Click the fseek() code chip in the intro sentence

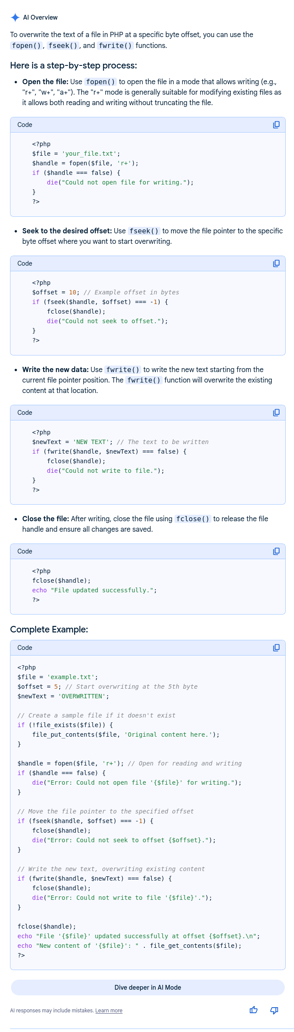63,45
